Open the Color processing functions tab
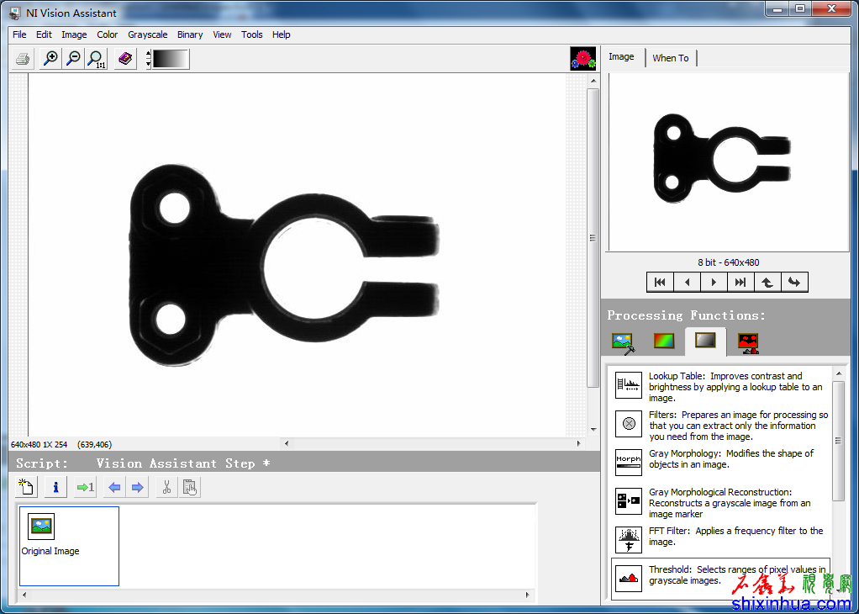The height and width of the screenshot is (614, 859). click(664, 341)
